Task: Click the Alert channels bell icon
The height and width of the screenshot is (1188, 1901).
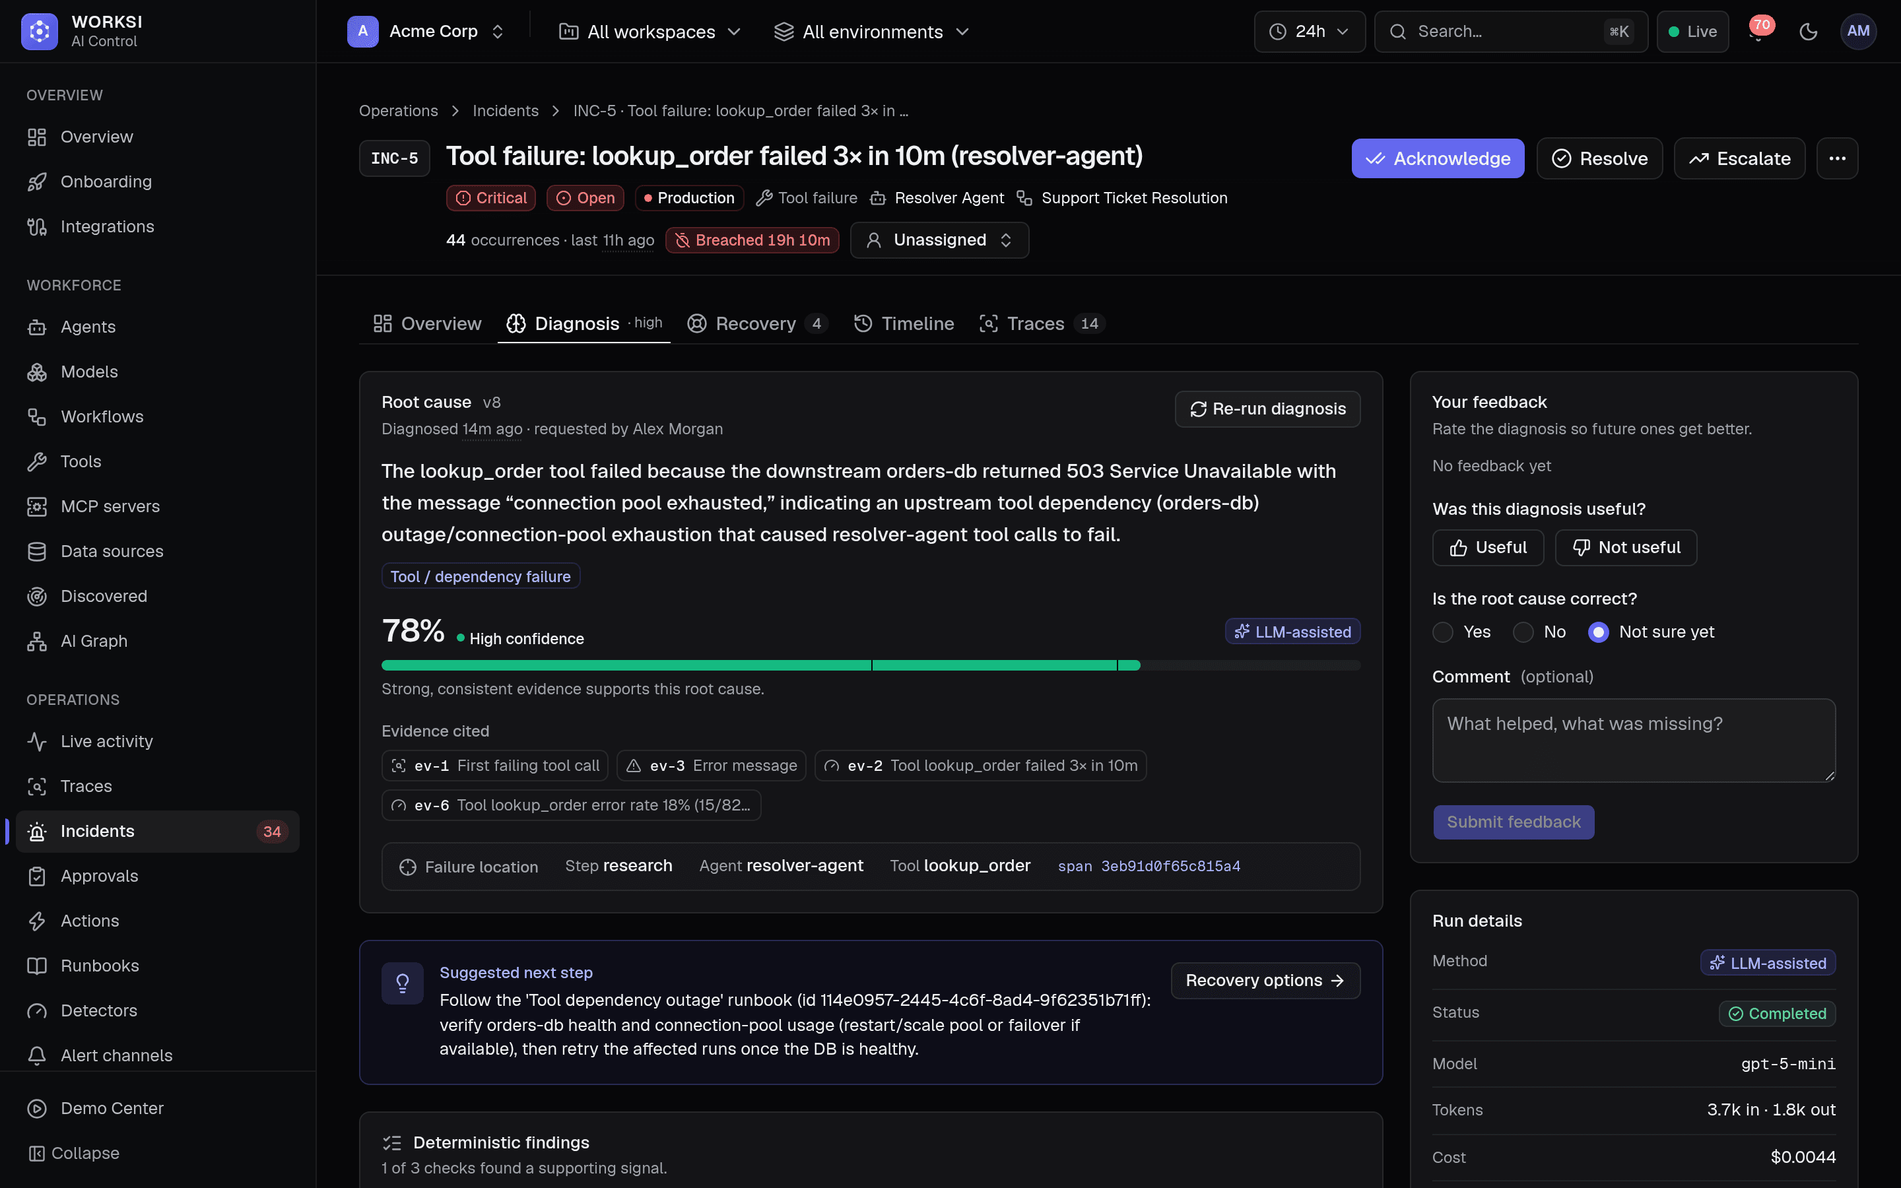Action: click(x=37, y=1055)
